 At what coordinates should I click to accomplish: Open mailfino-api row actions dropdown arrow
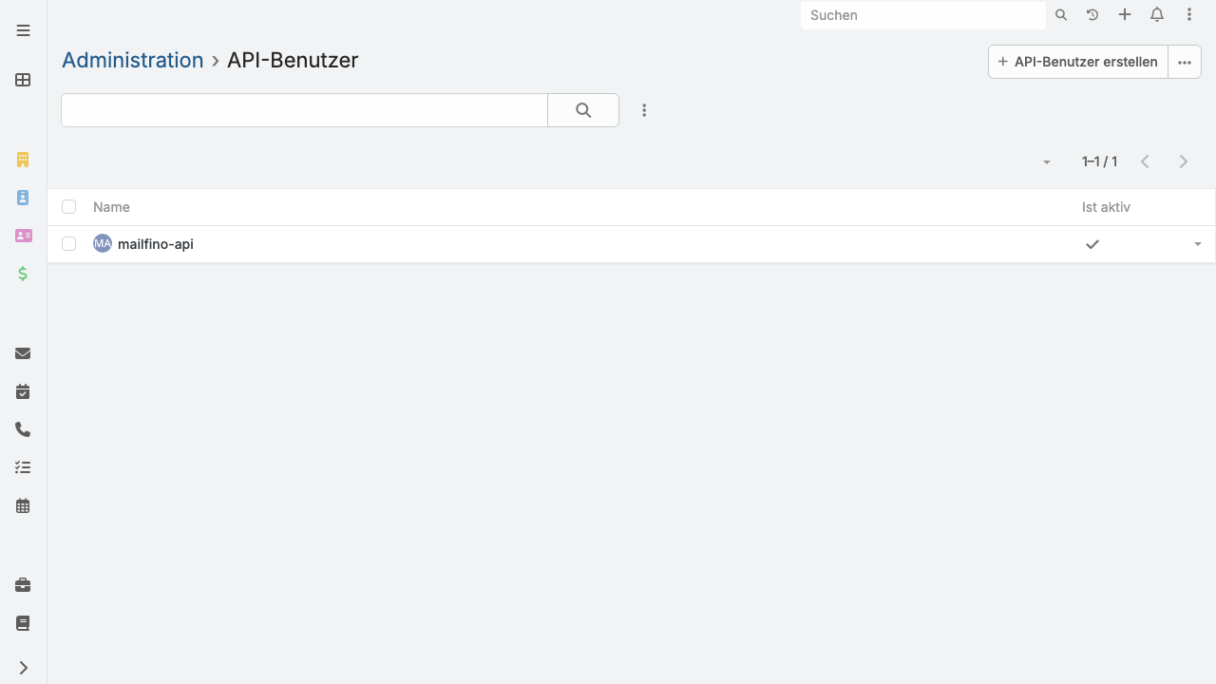pyautogui.click(x=1197, y=244)
